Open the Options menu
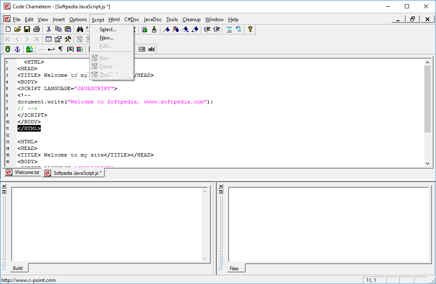The width and height of the screenshot is (436, 284). pyautogui.click(x=78, y=20)
